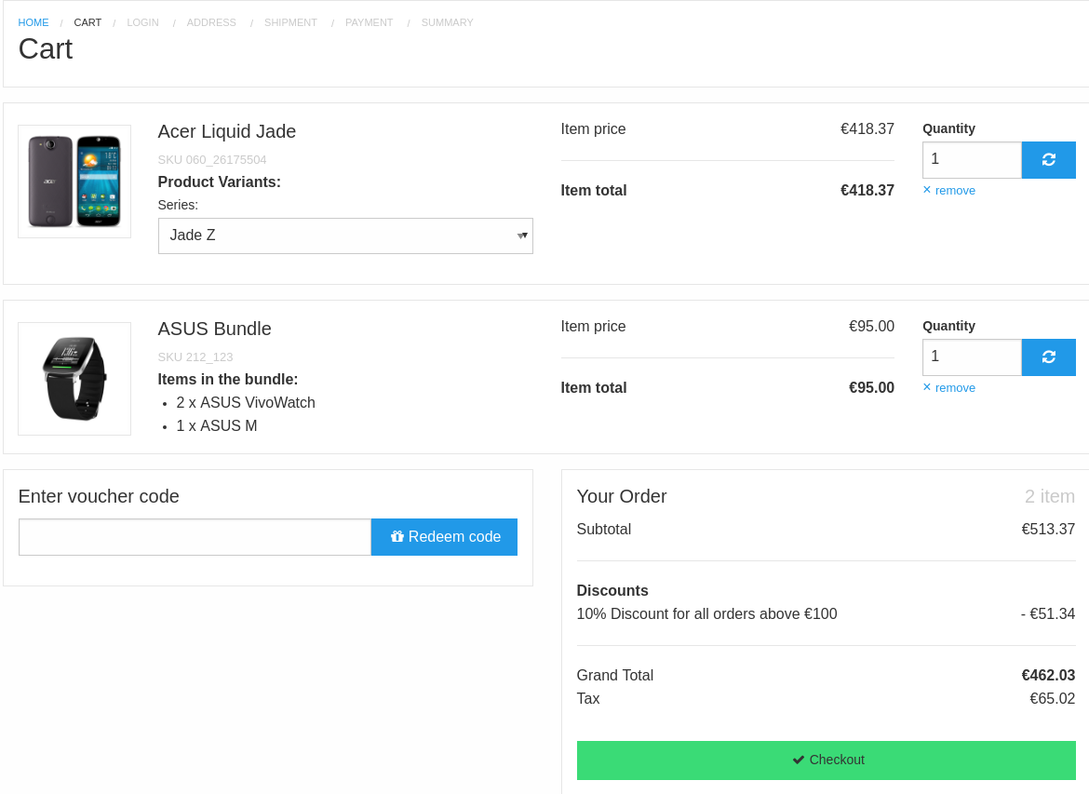Screen dimensions: 1089x794
Task: Open the Acer Liquid Jade product title
Action: pyautogui.click(x=226, y=131)
